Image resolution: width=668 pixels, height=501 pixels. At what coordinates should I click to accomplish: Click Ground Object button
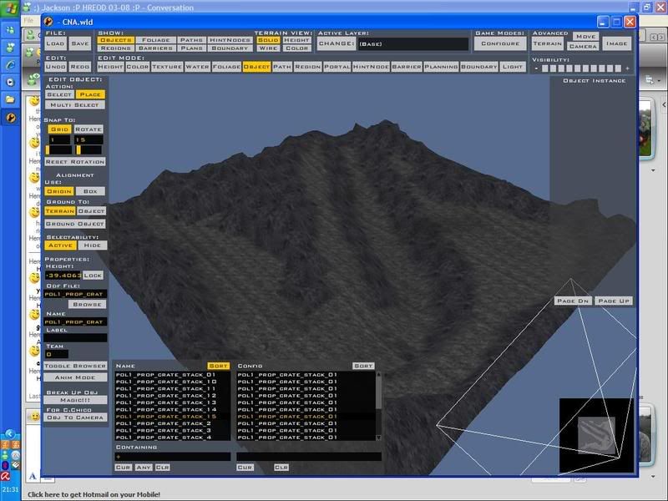point(75,224)
